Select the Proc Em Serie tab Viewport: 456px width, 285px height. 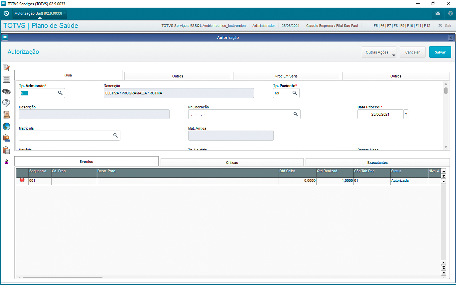click(286, 76)
